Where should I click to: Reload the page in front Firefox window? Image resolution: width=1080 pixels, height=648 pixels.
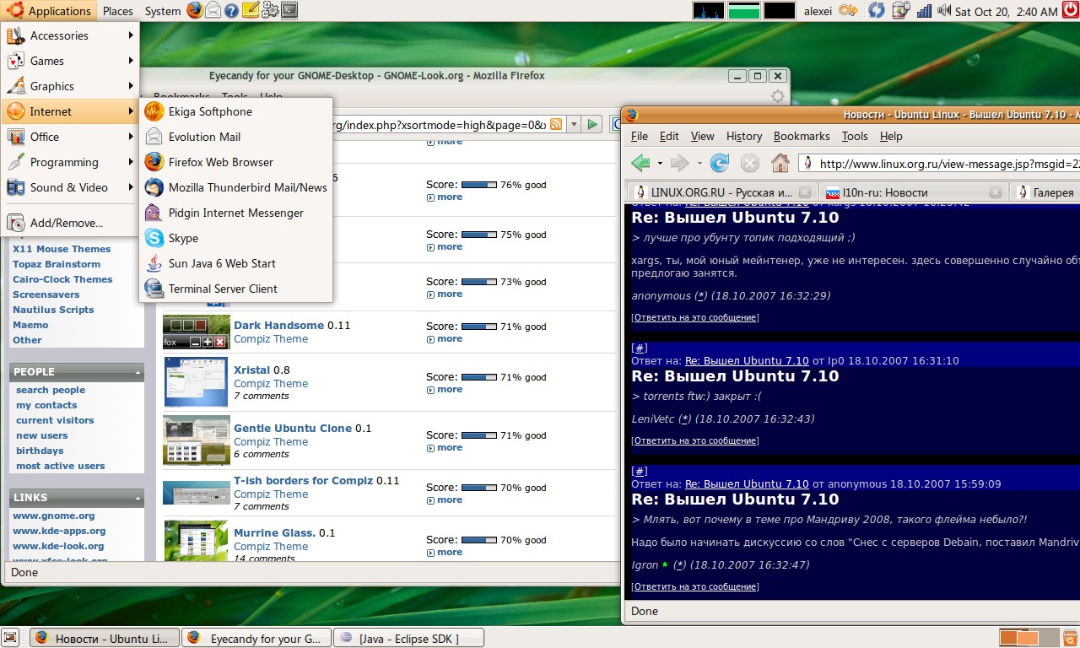pos(720,163)
